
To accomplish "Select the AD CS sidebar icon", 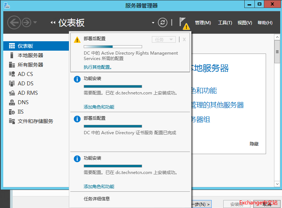I will pyautogui.click(x=12, y=74).
